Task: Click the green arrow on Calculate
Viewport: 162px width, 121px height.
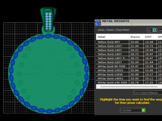Action: click(143, 110)
